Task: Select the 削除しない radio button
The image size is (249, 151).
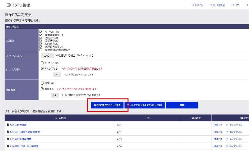Action: tap(42, 83)
